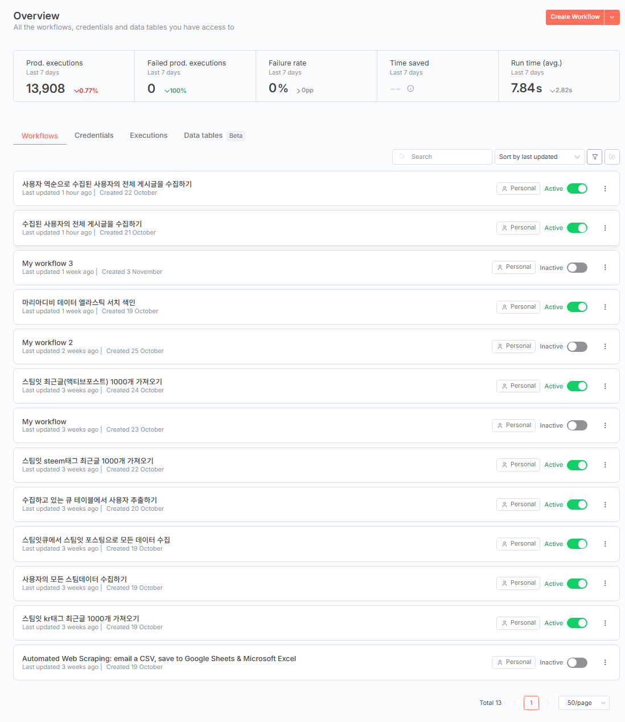This screenshot has width=625, height=722.
Task: Open three-dot menu for 수집하고 있는 큐 테이블에서
Action: click(x=605, y=504)
